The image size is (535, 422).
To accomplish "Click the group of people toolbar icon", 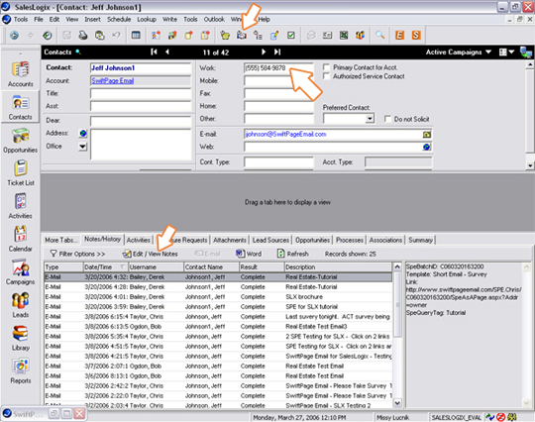I will pyautogui.click(x=361, y=35).
